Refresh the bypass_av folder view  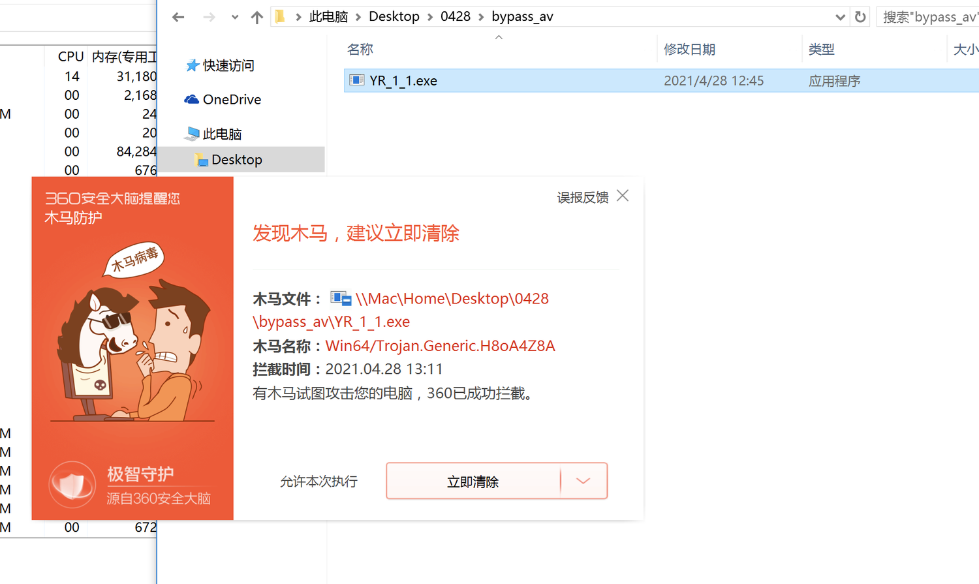pos(860,17)
